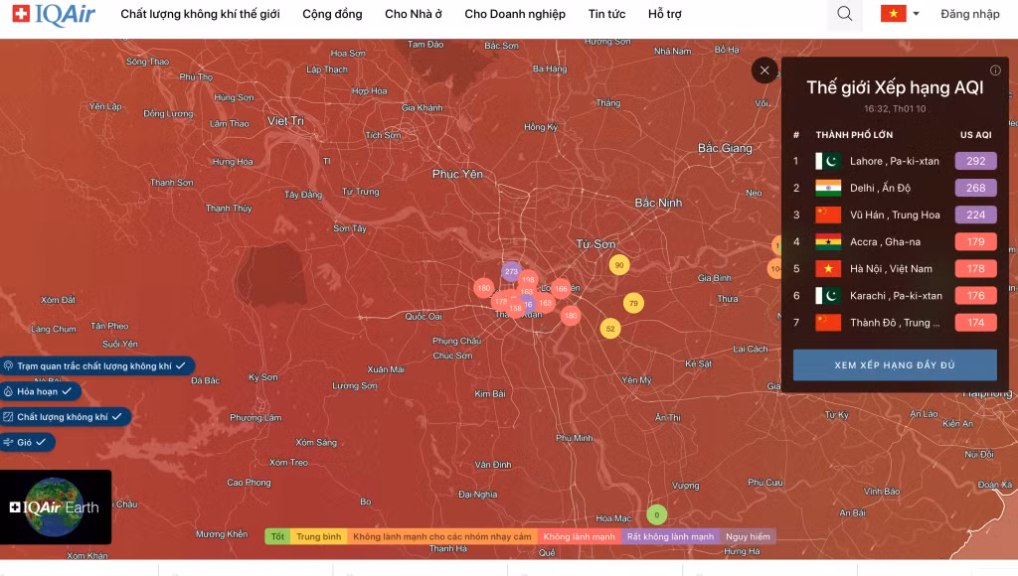
Task: Toggle the Gió wind layer
Action: click(x=26, y=442)
